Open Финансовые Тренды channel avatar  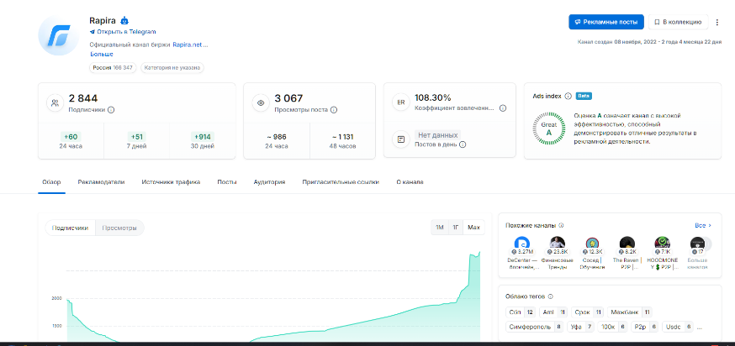[558, 244]
